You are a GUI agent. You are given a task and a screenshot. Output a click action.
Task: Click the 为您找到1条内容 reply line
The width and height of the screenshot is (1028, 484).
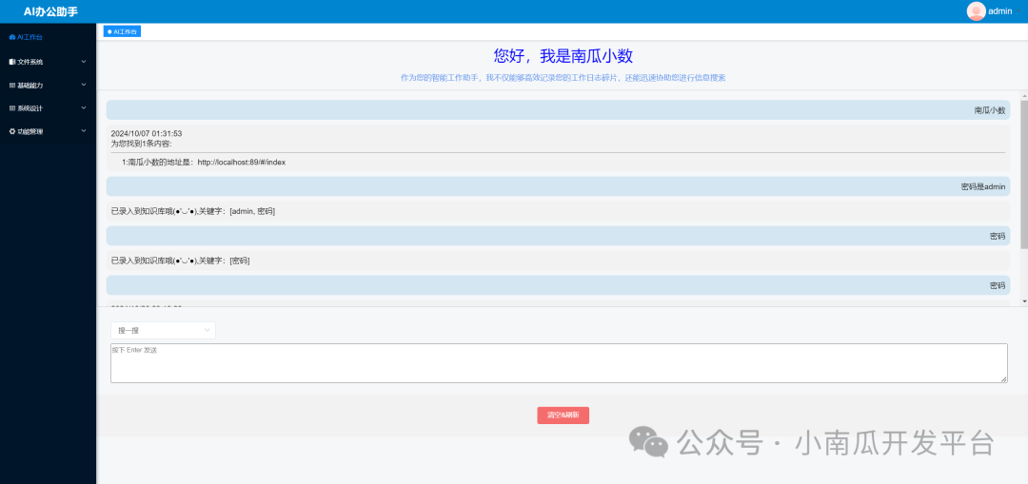point(141,143)
